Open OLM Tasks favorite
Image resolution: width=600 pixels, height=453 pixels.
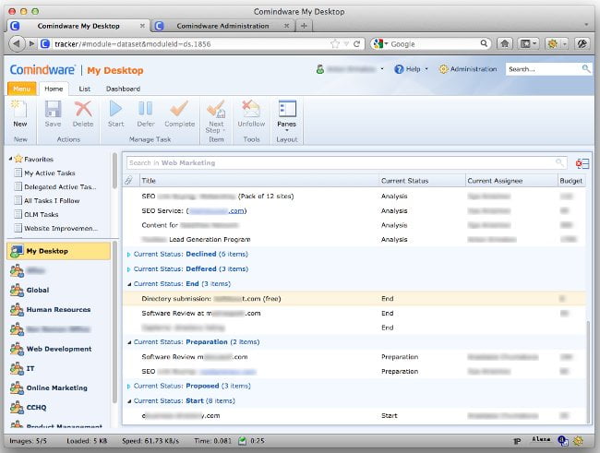[36, 214]
